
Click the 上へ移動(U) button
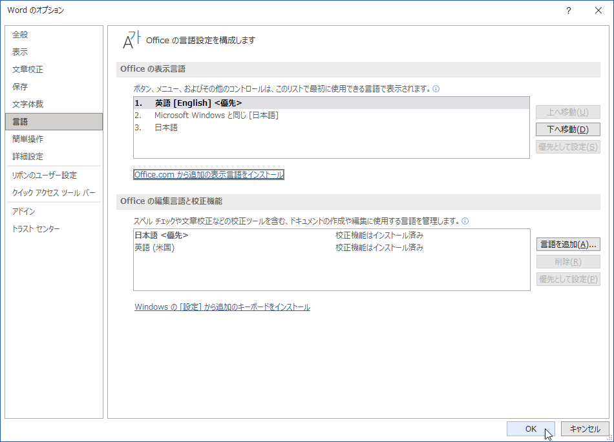[x=568, y=112]
